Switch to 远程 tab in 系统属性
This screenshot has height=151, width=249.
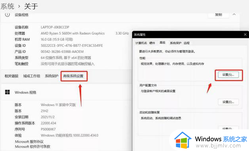click(x=186, y=43)
